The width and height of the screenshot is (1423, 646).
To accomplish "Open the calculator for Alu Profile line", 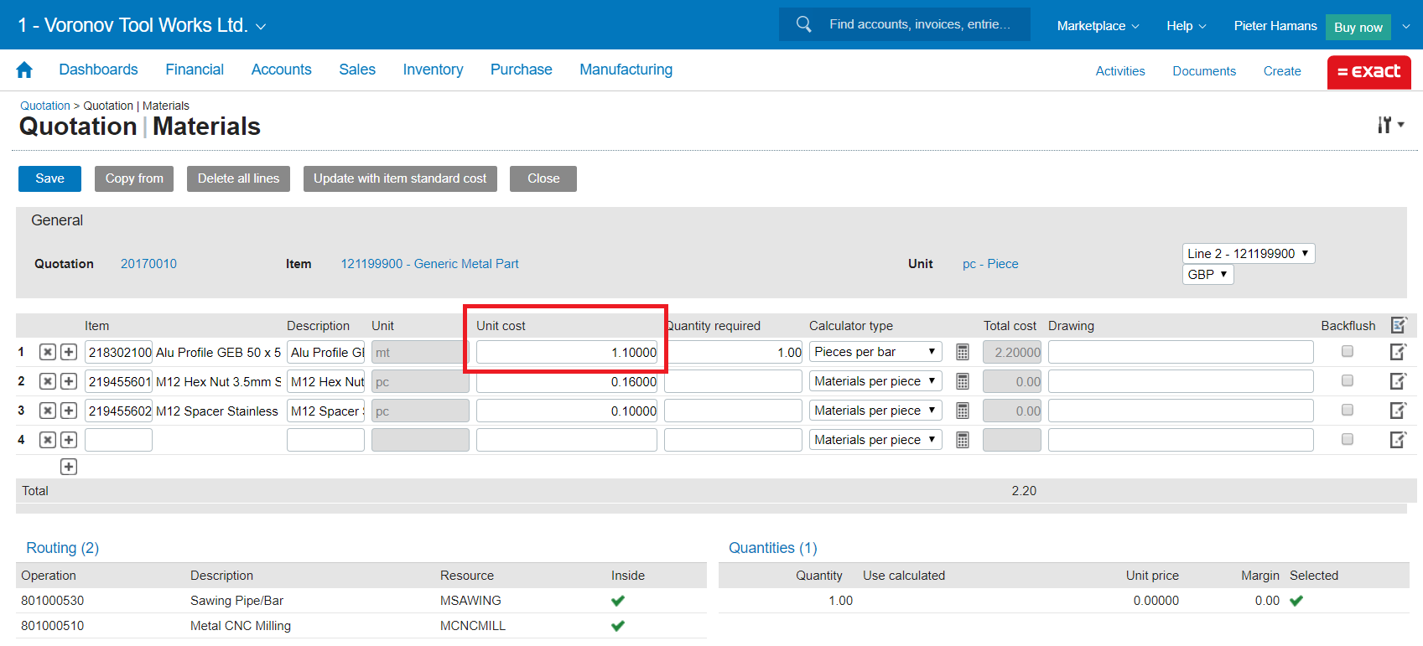I will pos(963,353).
